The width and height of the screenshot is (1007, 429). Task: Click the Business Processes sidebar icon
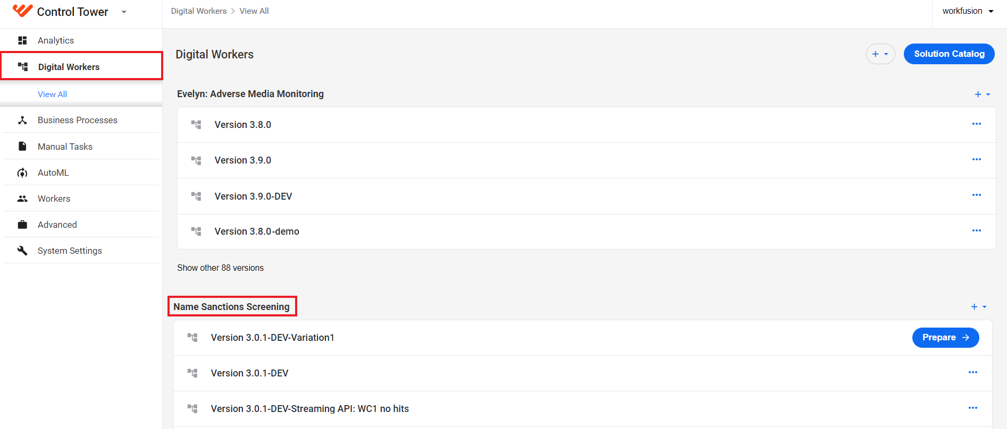(x=22, y=120)
